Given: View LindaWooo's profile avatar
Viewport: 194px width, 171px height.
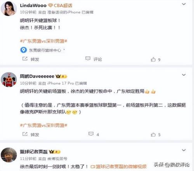Looking at the screenshot, I should [9, 9].
